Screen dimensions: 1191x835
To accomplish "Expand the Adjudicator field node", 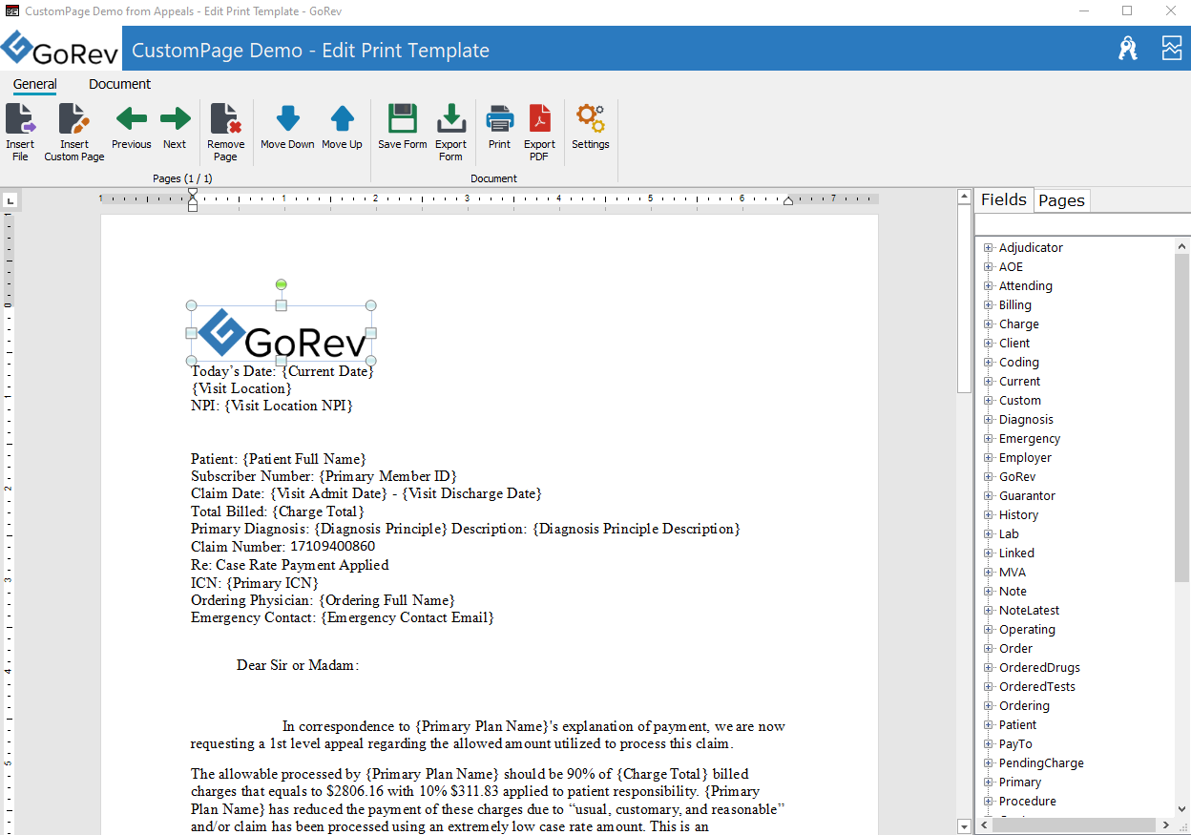I will pos(989,248).
